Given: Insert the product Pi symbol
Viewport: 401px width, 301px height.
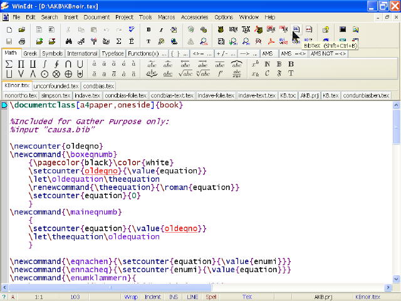Looking at the screenshot, I should [21, 64].
